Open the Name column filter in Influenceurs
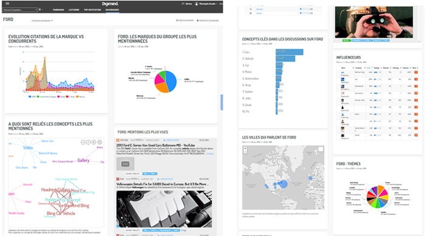425x236 pixels. point(353,68)
